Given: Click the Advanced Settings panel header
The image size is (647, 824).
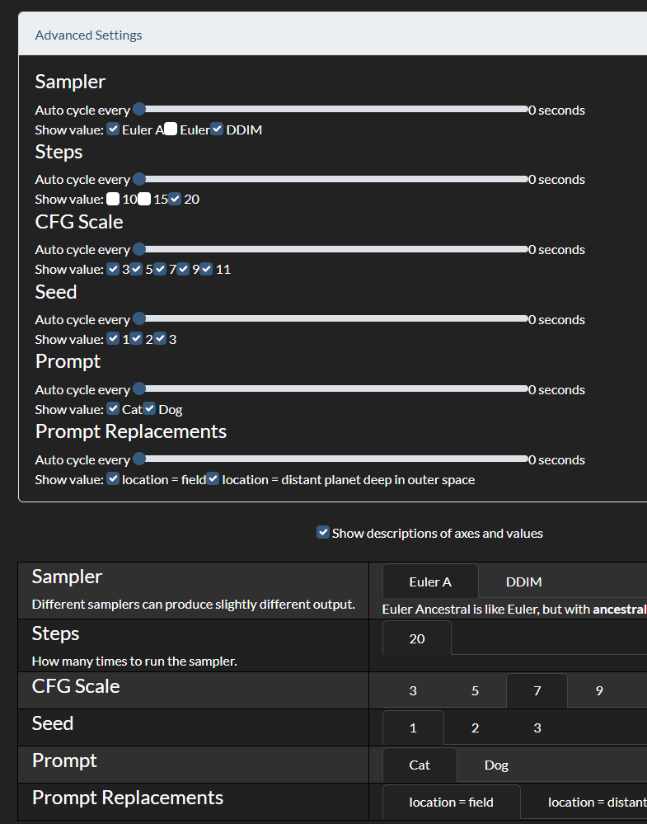Looking at the screenshot, I should 88,35.
